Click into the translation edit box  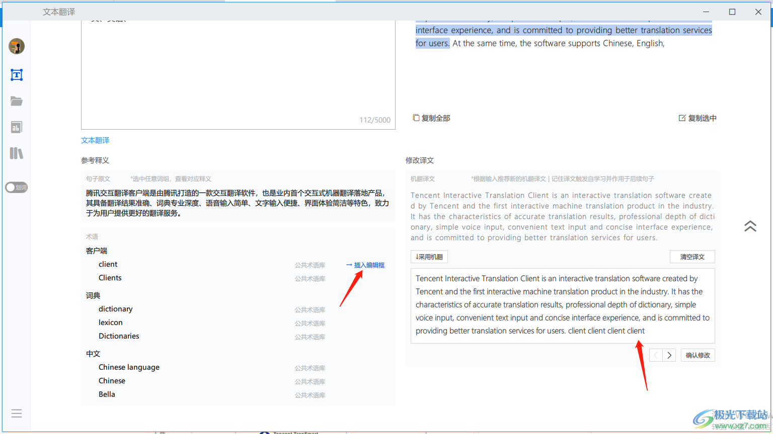pos(563,305)
